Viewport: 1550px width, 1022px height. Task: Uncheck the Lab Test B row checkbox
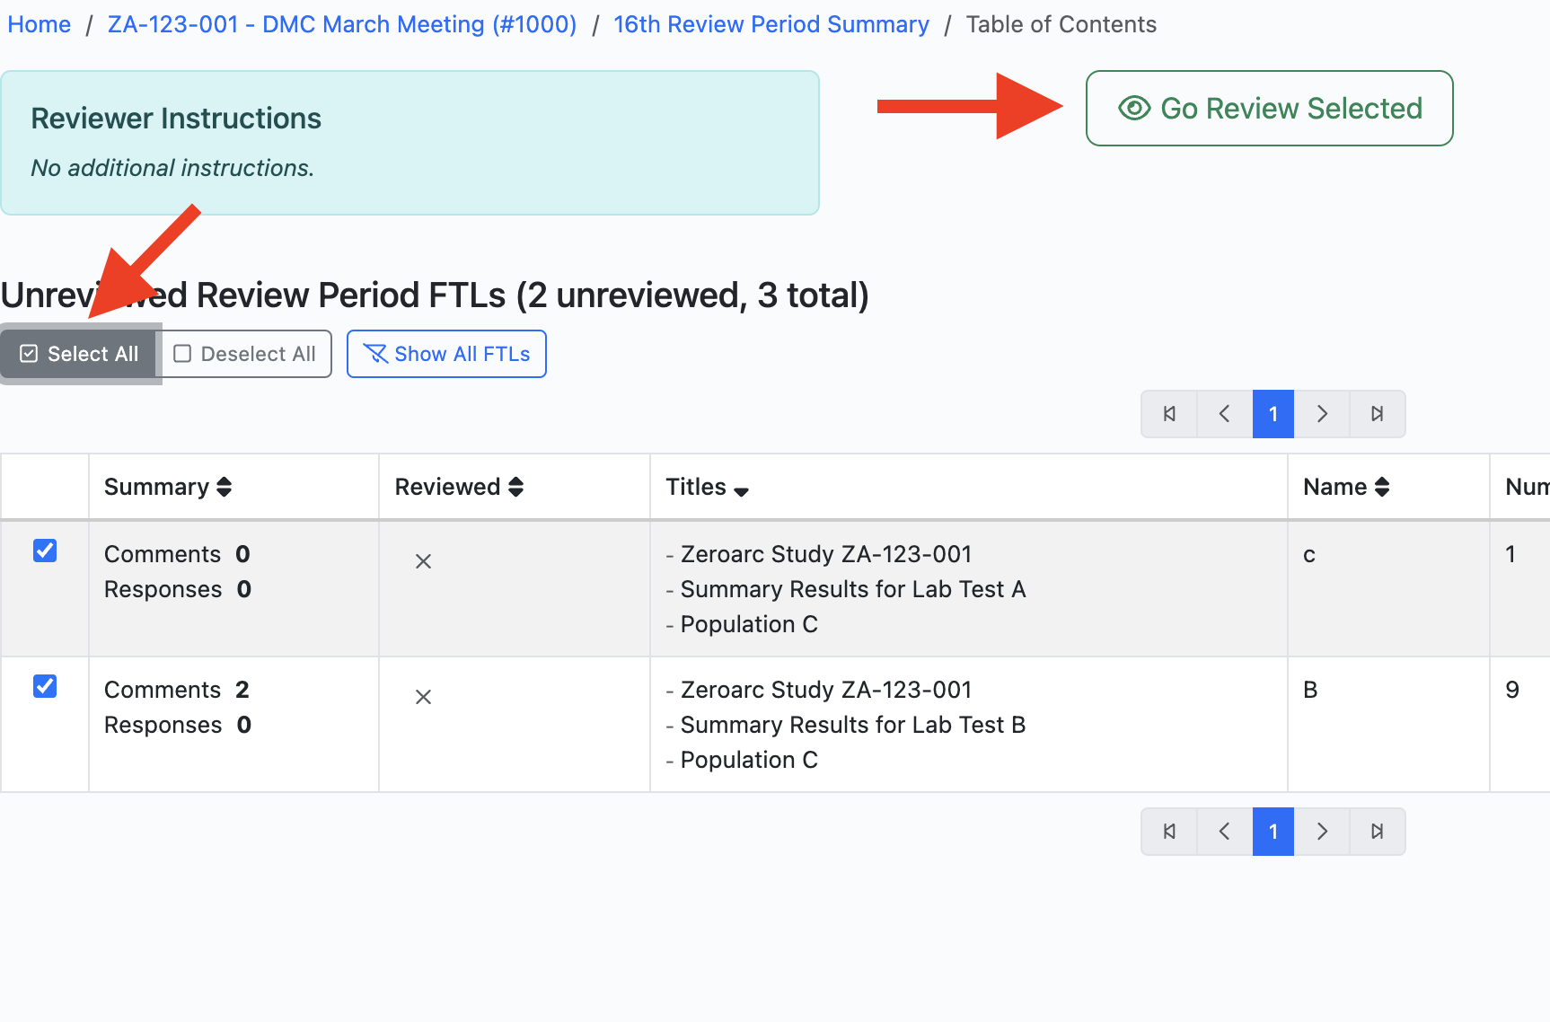(x=44, y=686)
